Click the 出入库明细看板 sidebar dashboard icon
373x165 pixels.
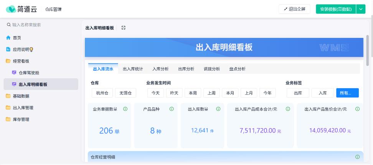coord(14,84)
